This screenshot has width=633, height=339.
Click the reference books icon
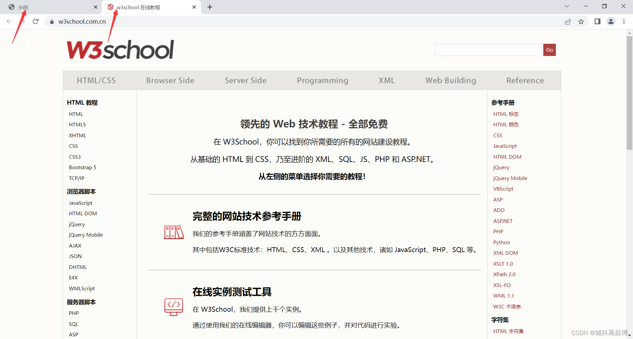tap(174, 232)
